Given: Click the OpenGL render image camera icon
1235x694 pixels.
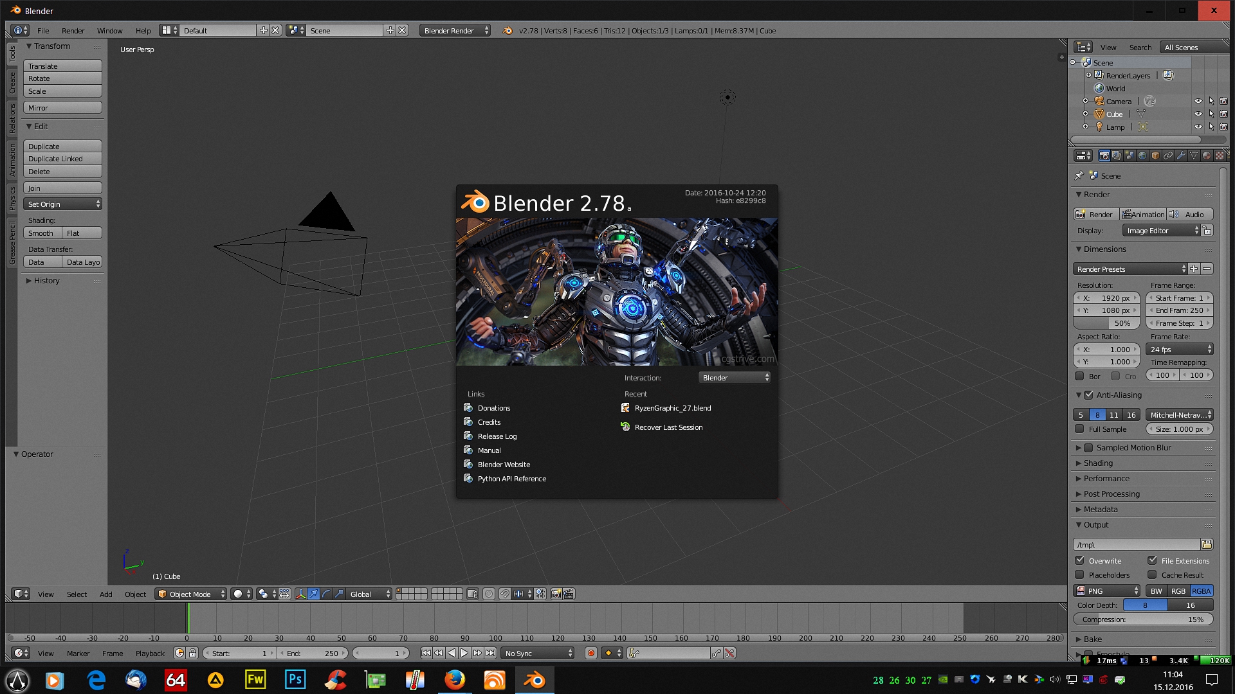Looking at the screenshot, I should [556, 594].
